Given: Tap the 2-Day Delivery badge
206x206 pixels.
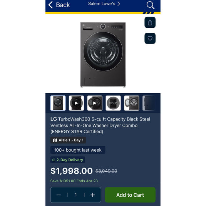Looking at the screenshot, I should pos(68,160).
